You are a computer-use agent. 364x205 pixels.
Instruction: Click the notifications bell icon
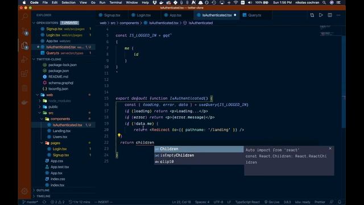[340, 202]
